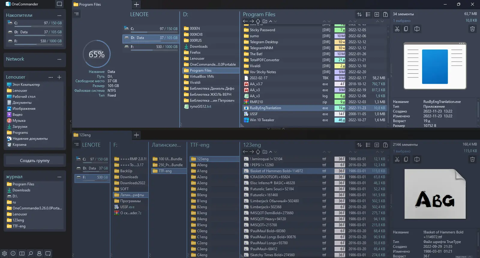480x258 pixels.
Task: Click the down chevron beside Program Files navigation
Action: (x=275, y=21)
